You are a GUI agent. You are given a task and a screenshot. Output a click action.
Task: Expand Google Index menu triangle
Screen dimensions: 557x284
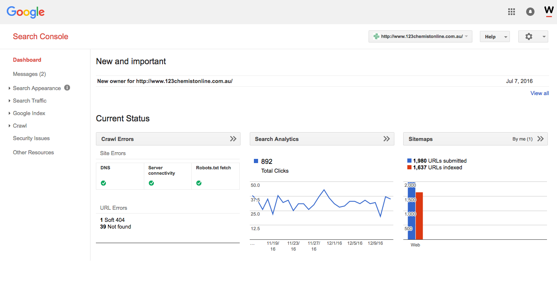10,113
